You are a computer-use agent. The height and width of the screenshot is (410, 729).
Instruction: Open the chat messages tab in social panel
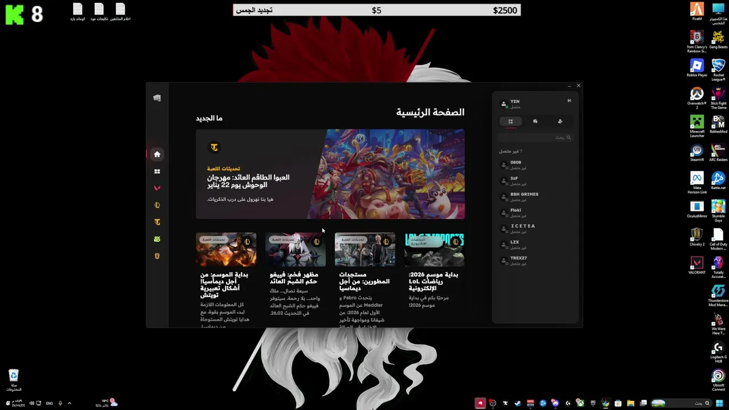pyautogui.click(x=535, y=121)
